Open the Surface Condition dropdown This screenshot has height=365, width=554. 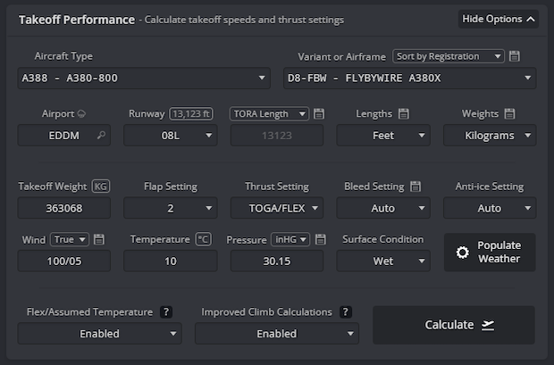tap(382, 261)
